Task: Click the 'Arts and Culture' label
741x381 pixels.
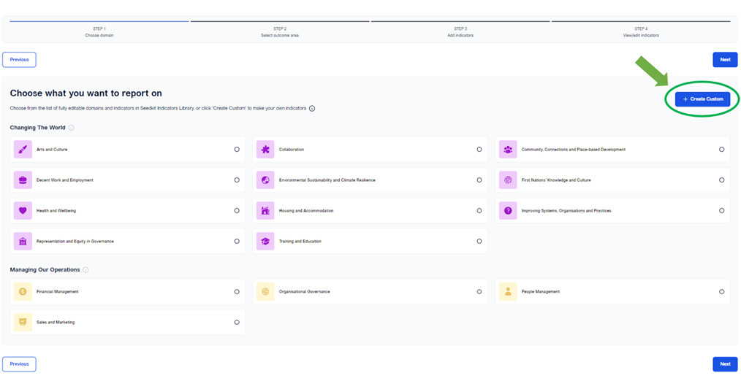Action: [x=52, y=150]
